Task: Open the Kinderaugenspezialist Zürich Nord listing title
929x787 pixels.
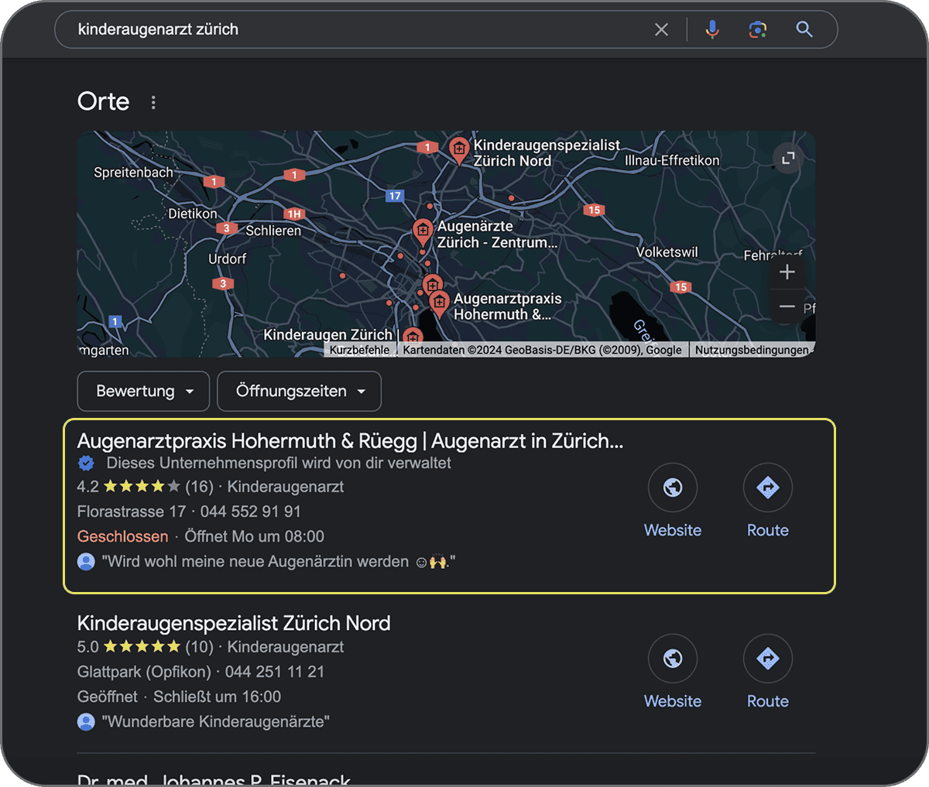Action: (234, 623)
